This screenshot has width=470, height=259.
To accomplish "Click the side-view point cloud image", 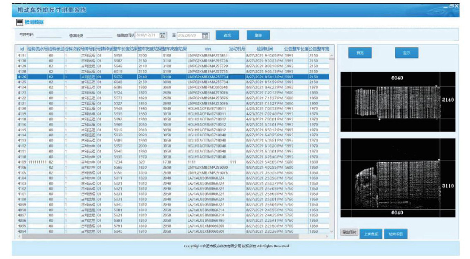I will click(398, 178).
